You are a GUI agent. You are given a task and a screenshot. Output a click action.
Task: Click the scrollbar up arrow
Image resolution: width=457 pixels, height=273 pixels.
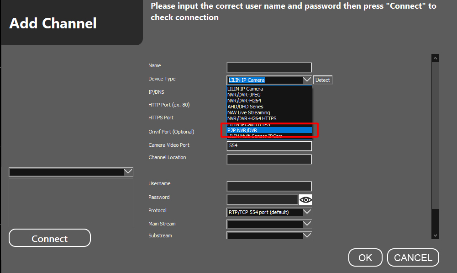435,58
